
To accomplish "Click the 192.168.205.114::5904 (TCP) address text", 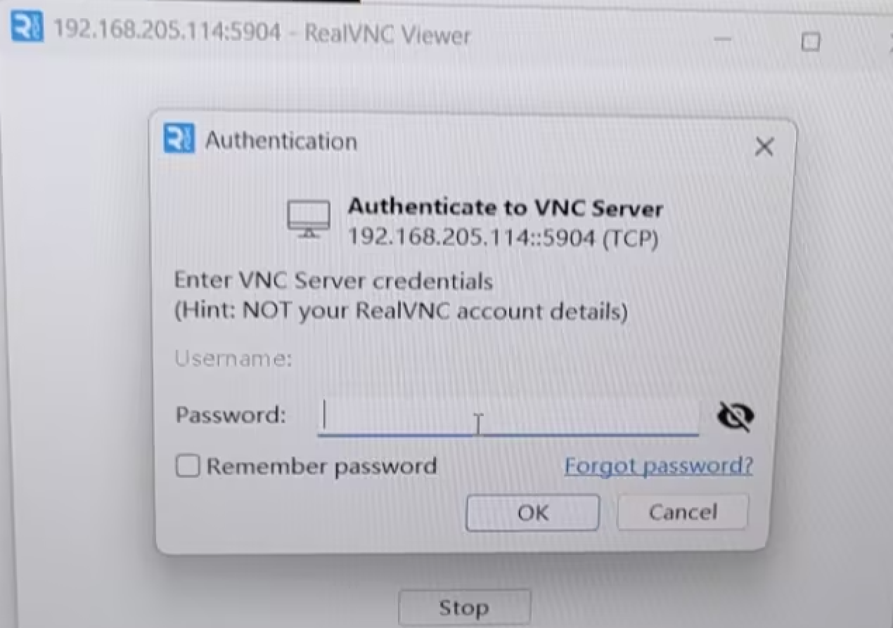I will (503, 239).
